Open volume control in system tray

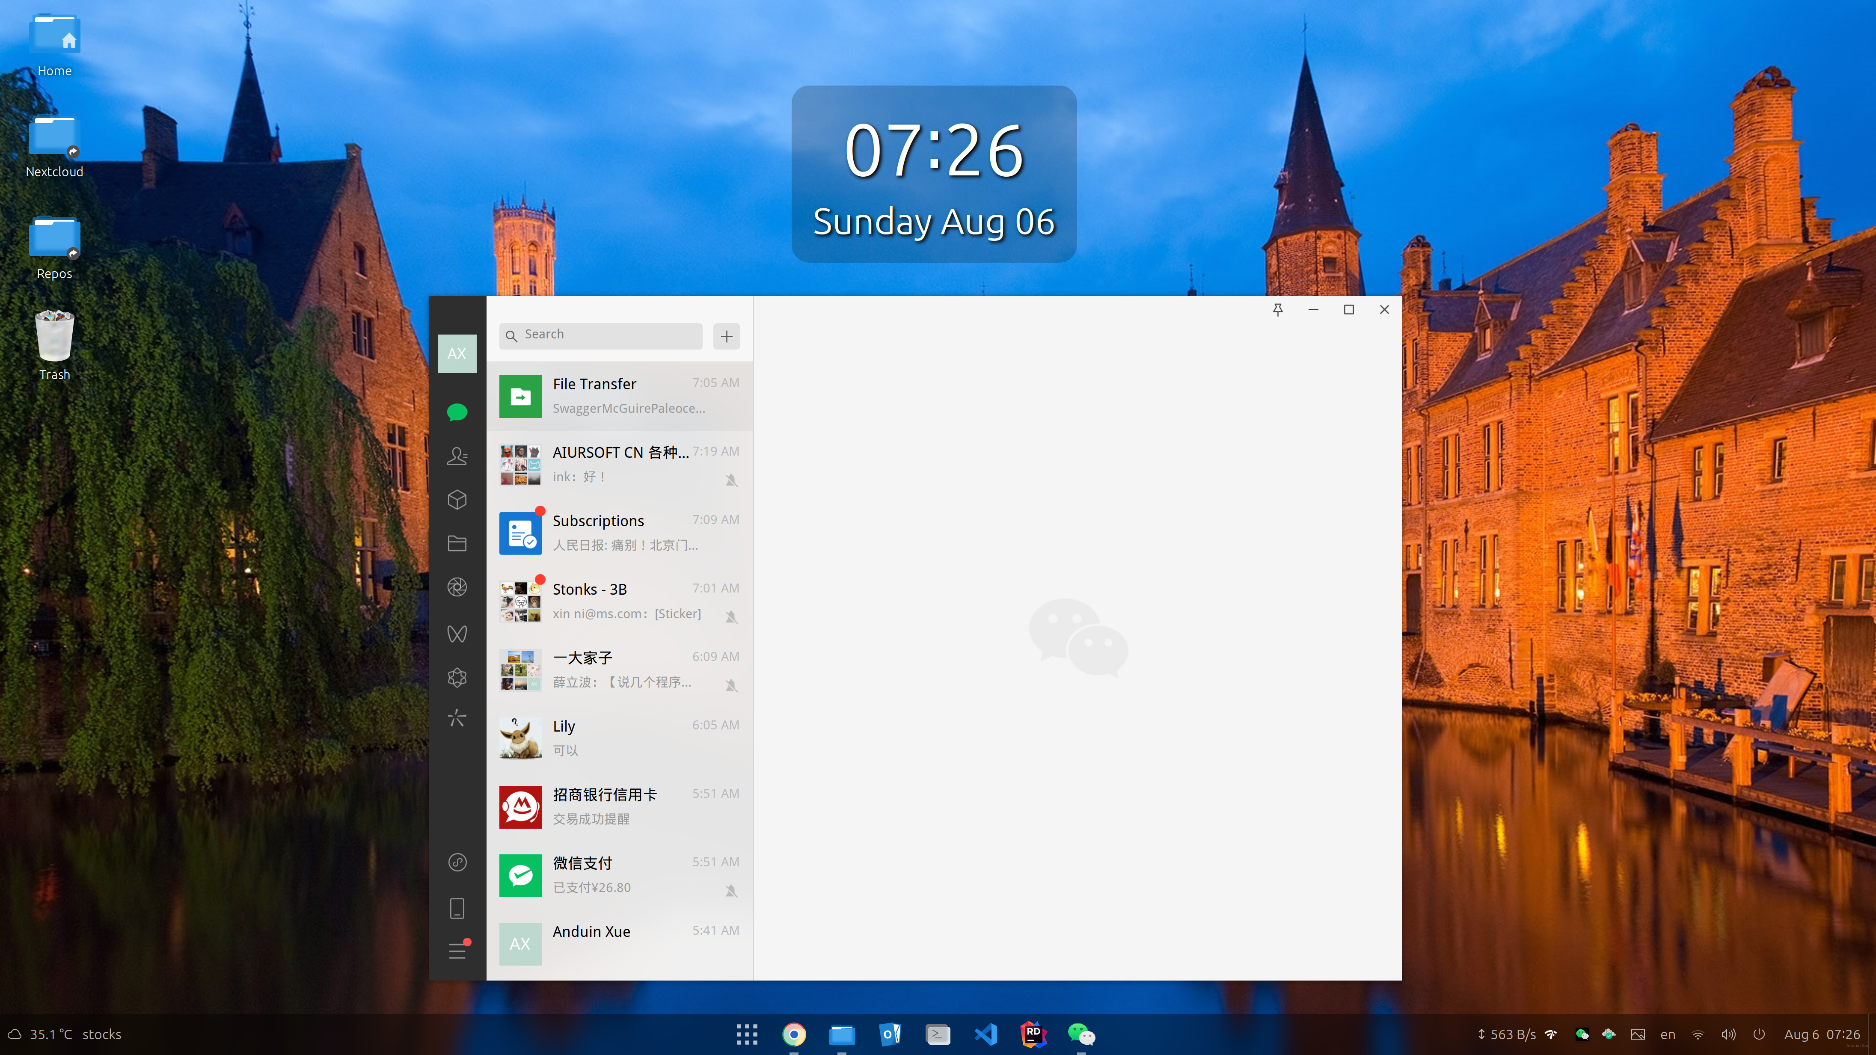pyautogui.click(x=1728, y=1034)
